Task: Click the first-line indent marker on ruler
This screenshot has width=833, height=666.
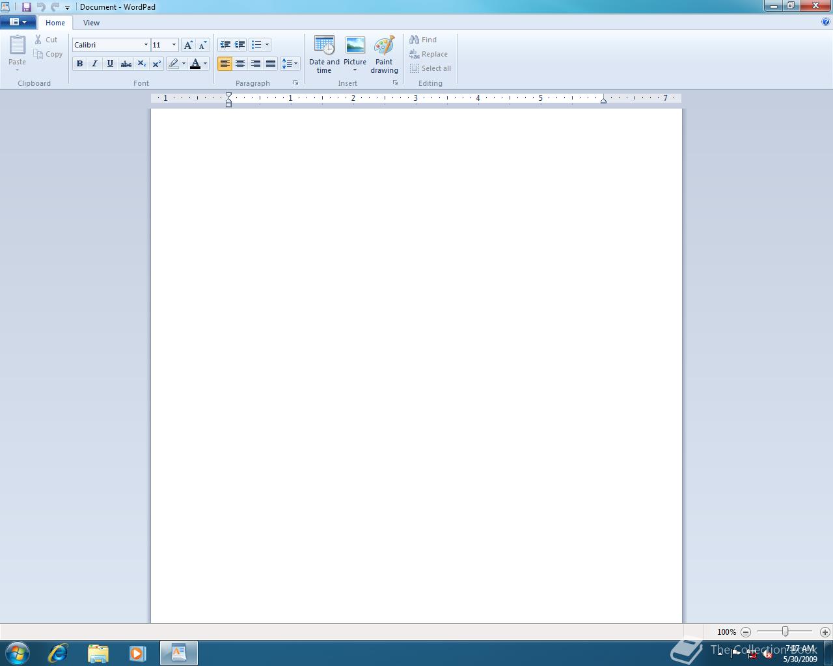Action: (228, 96)
